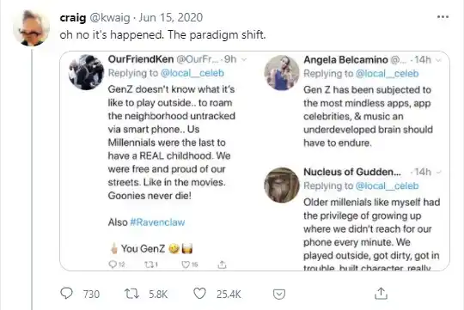Open the reply icon with 730 replies
Image resolution: width=464 pixels, height=310 pixels.
[x=66, y=294]
